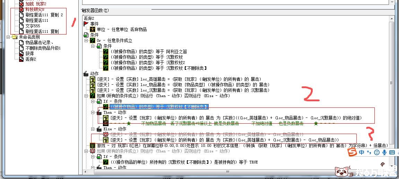399x179 pixels.
Task: Select the disabled trigger icon for 加钱 玩家2
Action: click(x=21, y=4)
